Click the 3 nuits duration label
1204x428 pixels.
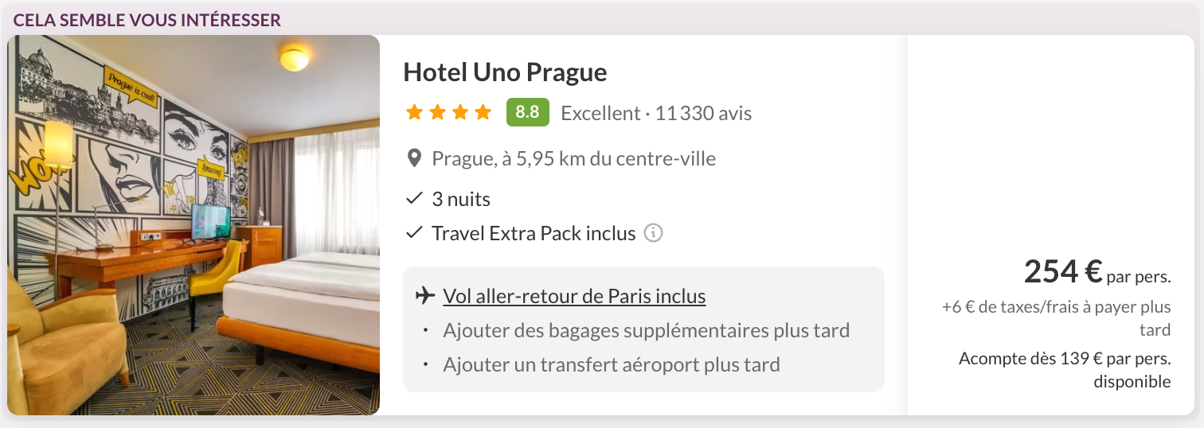tap(461, 198)
